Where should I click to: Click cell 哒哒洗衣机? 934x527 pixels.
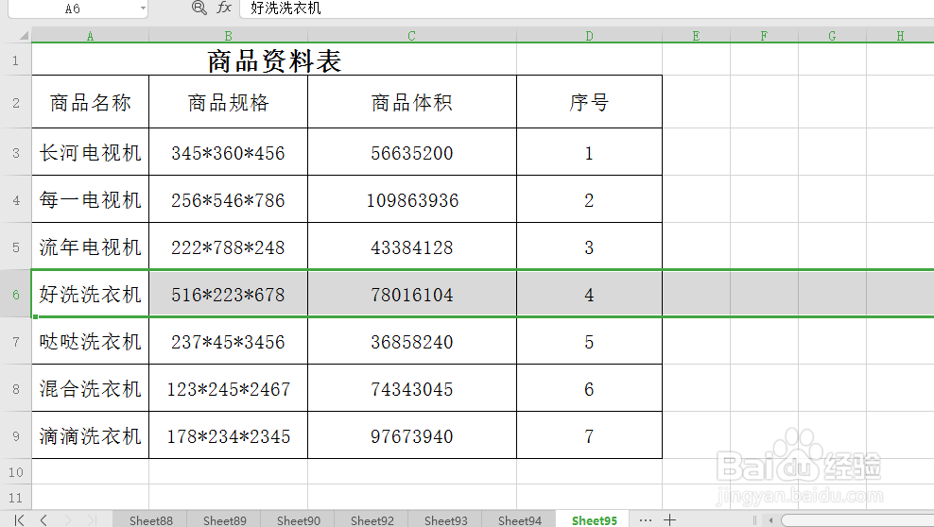[x=90, y=342]
